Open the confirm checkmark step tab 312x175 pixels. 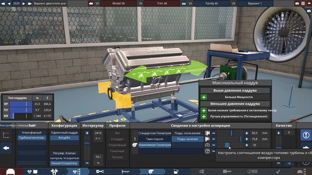[x=278, y=172]
